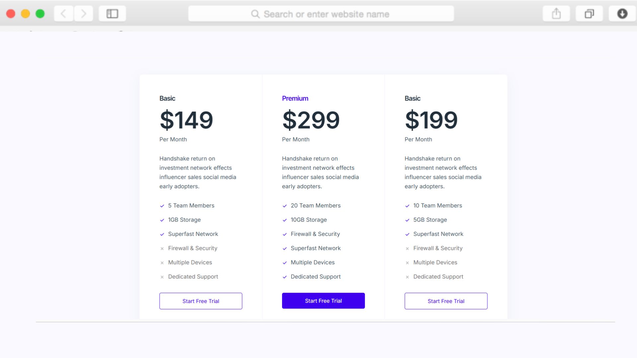The height and width of the screenshot is (358, 637).
Task: Click checkmark beside 20 Team Members
Action: (285, 206)
